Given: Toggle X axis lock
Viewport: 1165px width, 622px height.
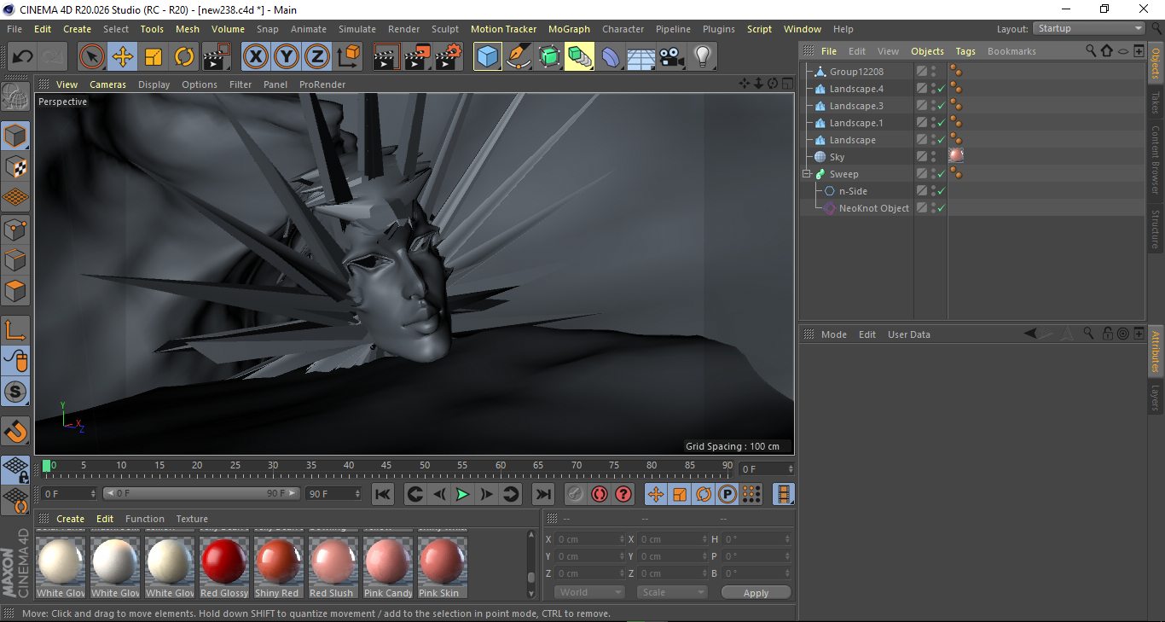Looking at the screenshot, I should [256, 57].
